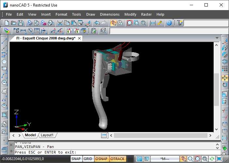Expand the document tabs list arrow
The image size is (229, 163).
click(217, 38)
